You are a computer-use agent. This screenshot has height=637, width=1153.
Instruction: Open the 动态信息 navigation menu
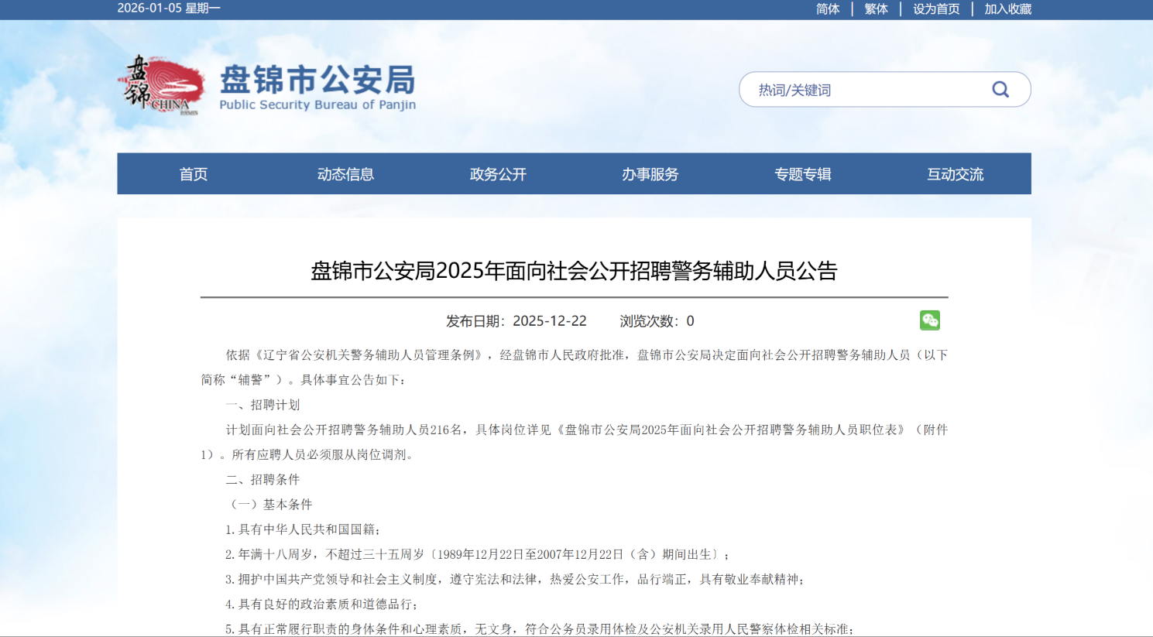click(x=345, y=174)
